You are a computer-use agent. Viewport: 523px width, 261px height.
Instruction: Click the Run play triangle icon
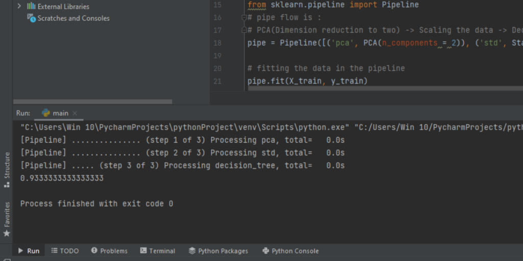(x=20, y=251)
